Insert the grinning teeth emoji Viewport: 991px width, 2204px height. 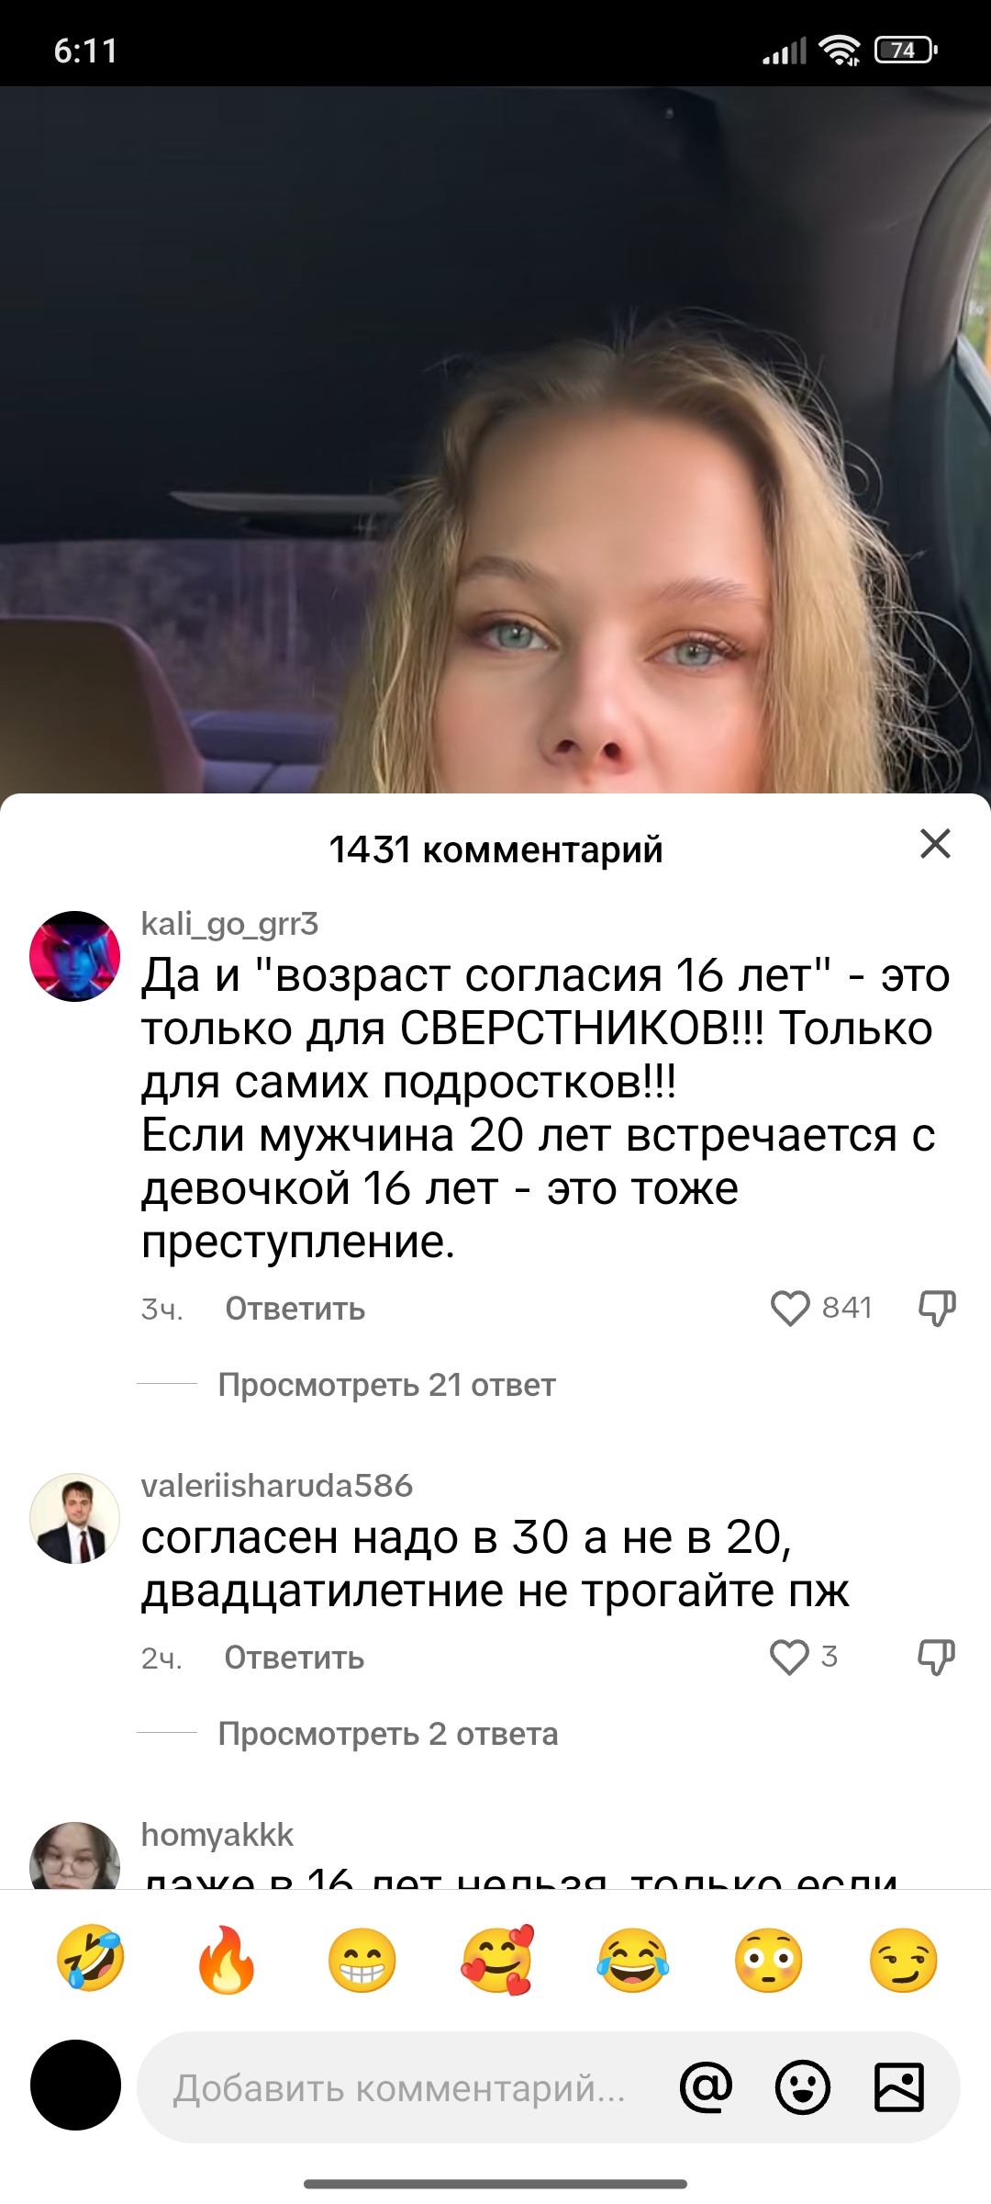tap(362, 1959)
